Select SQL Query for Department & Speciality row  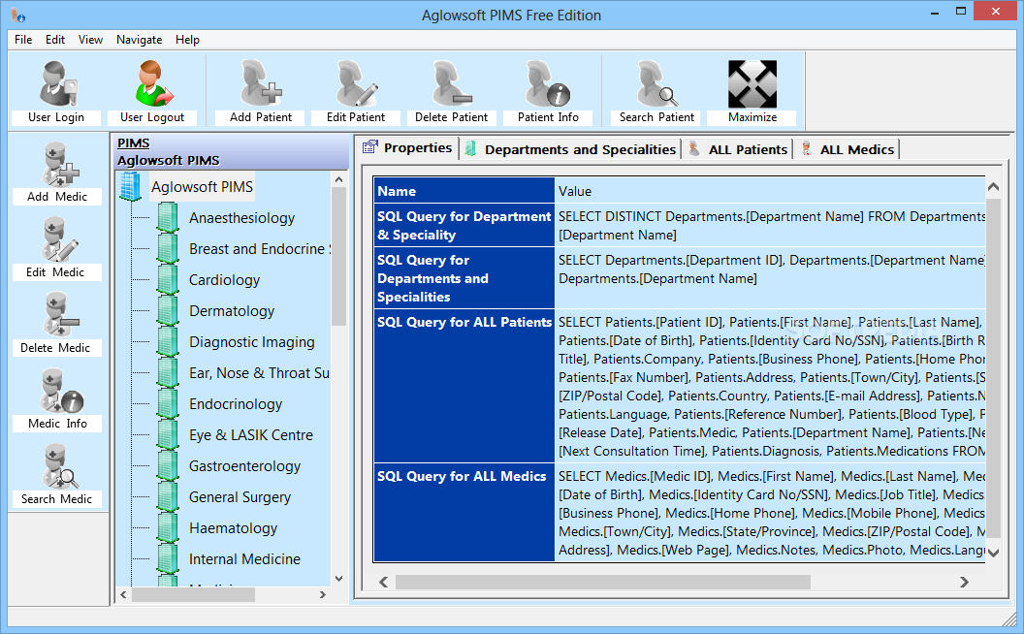coord(679,225)
